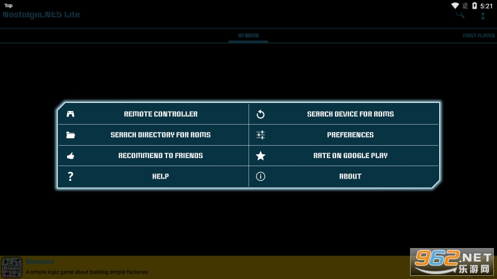Open the Bleentoro ad app icon

pyautogui.click(x=12, y=268)
